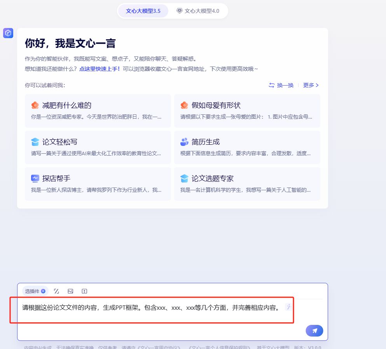Screen dimensions: 386x349
Task: Click the diamond icon on 文心大模型4.0
Action: point(180,11)
